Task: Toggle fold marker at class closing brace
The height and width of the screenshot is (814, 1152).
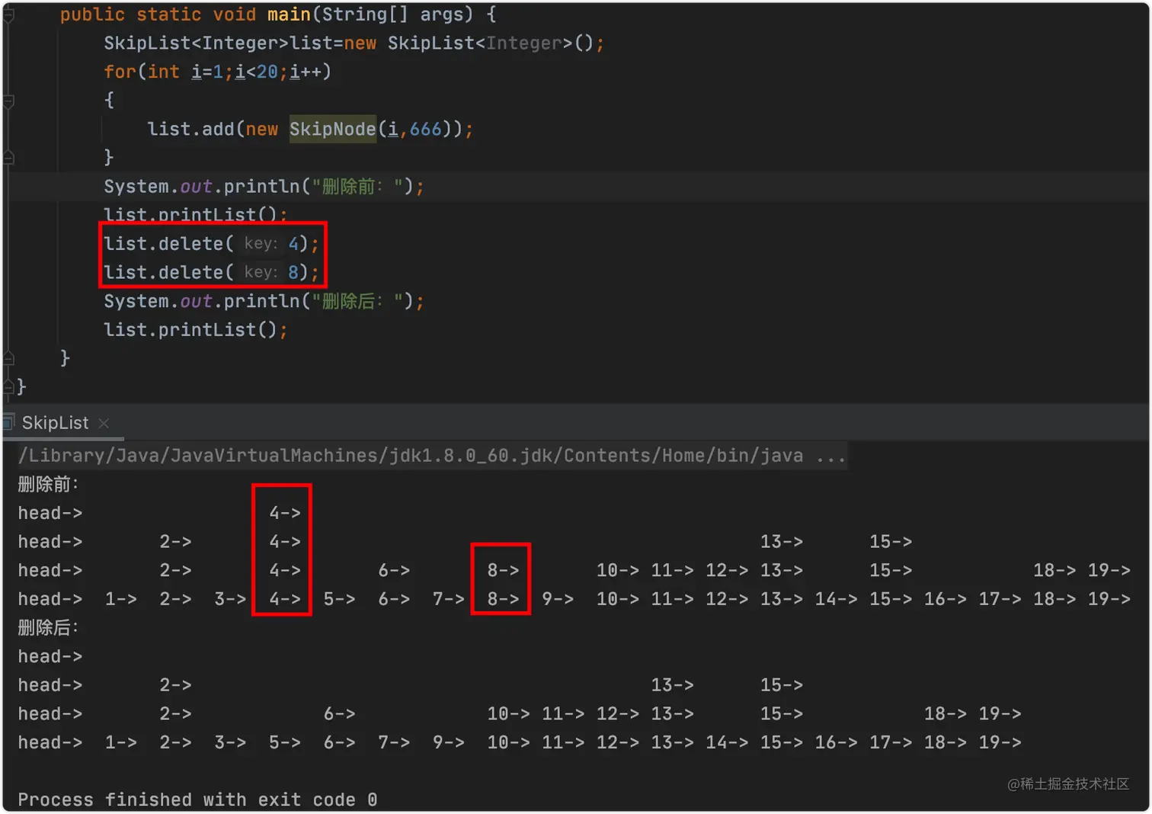Action: [x=8, y=387]
